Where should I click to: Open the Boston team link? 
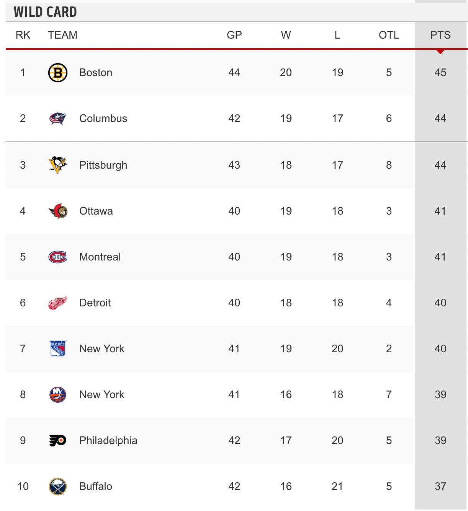pyautogui.click(x=96, y=73)
